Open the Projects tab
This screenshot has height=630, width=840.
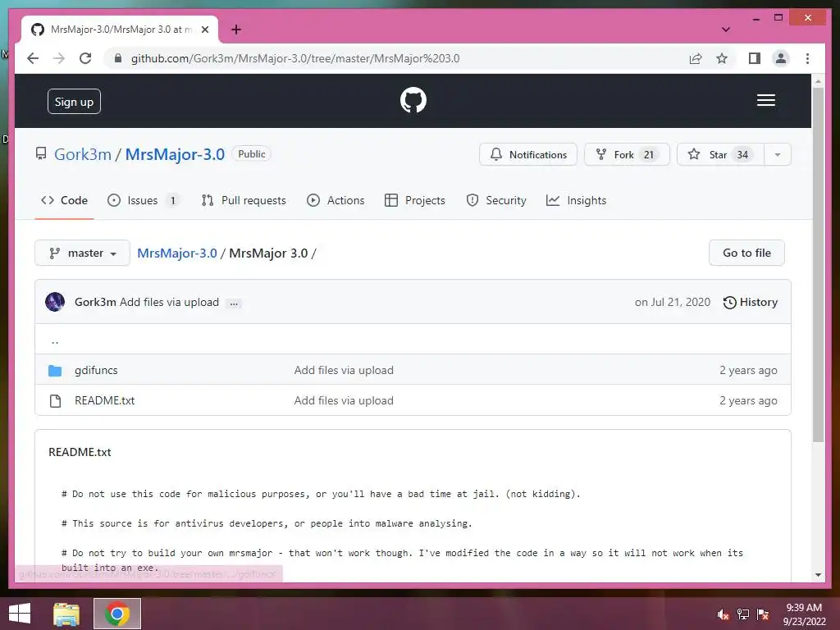coord(415,200)
